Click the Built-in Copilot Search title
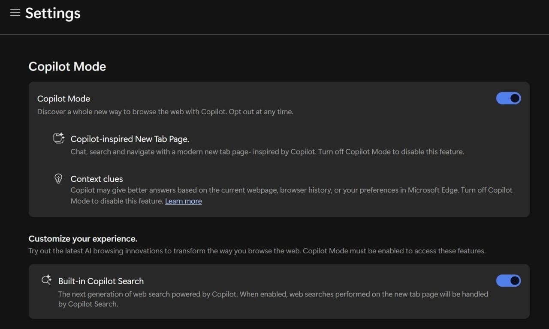Viewport: 549px width, 329px height. (101, 281)
